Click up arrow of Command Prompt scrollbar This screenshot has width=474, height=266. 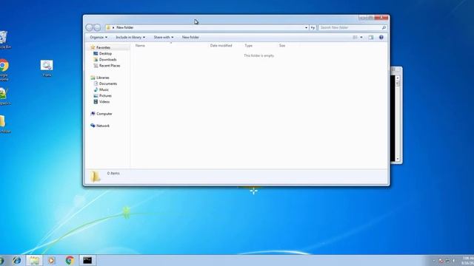pyautogui.click(x=398, y=78)
